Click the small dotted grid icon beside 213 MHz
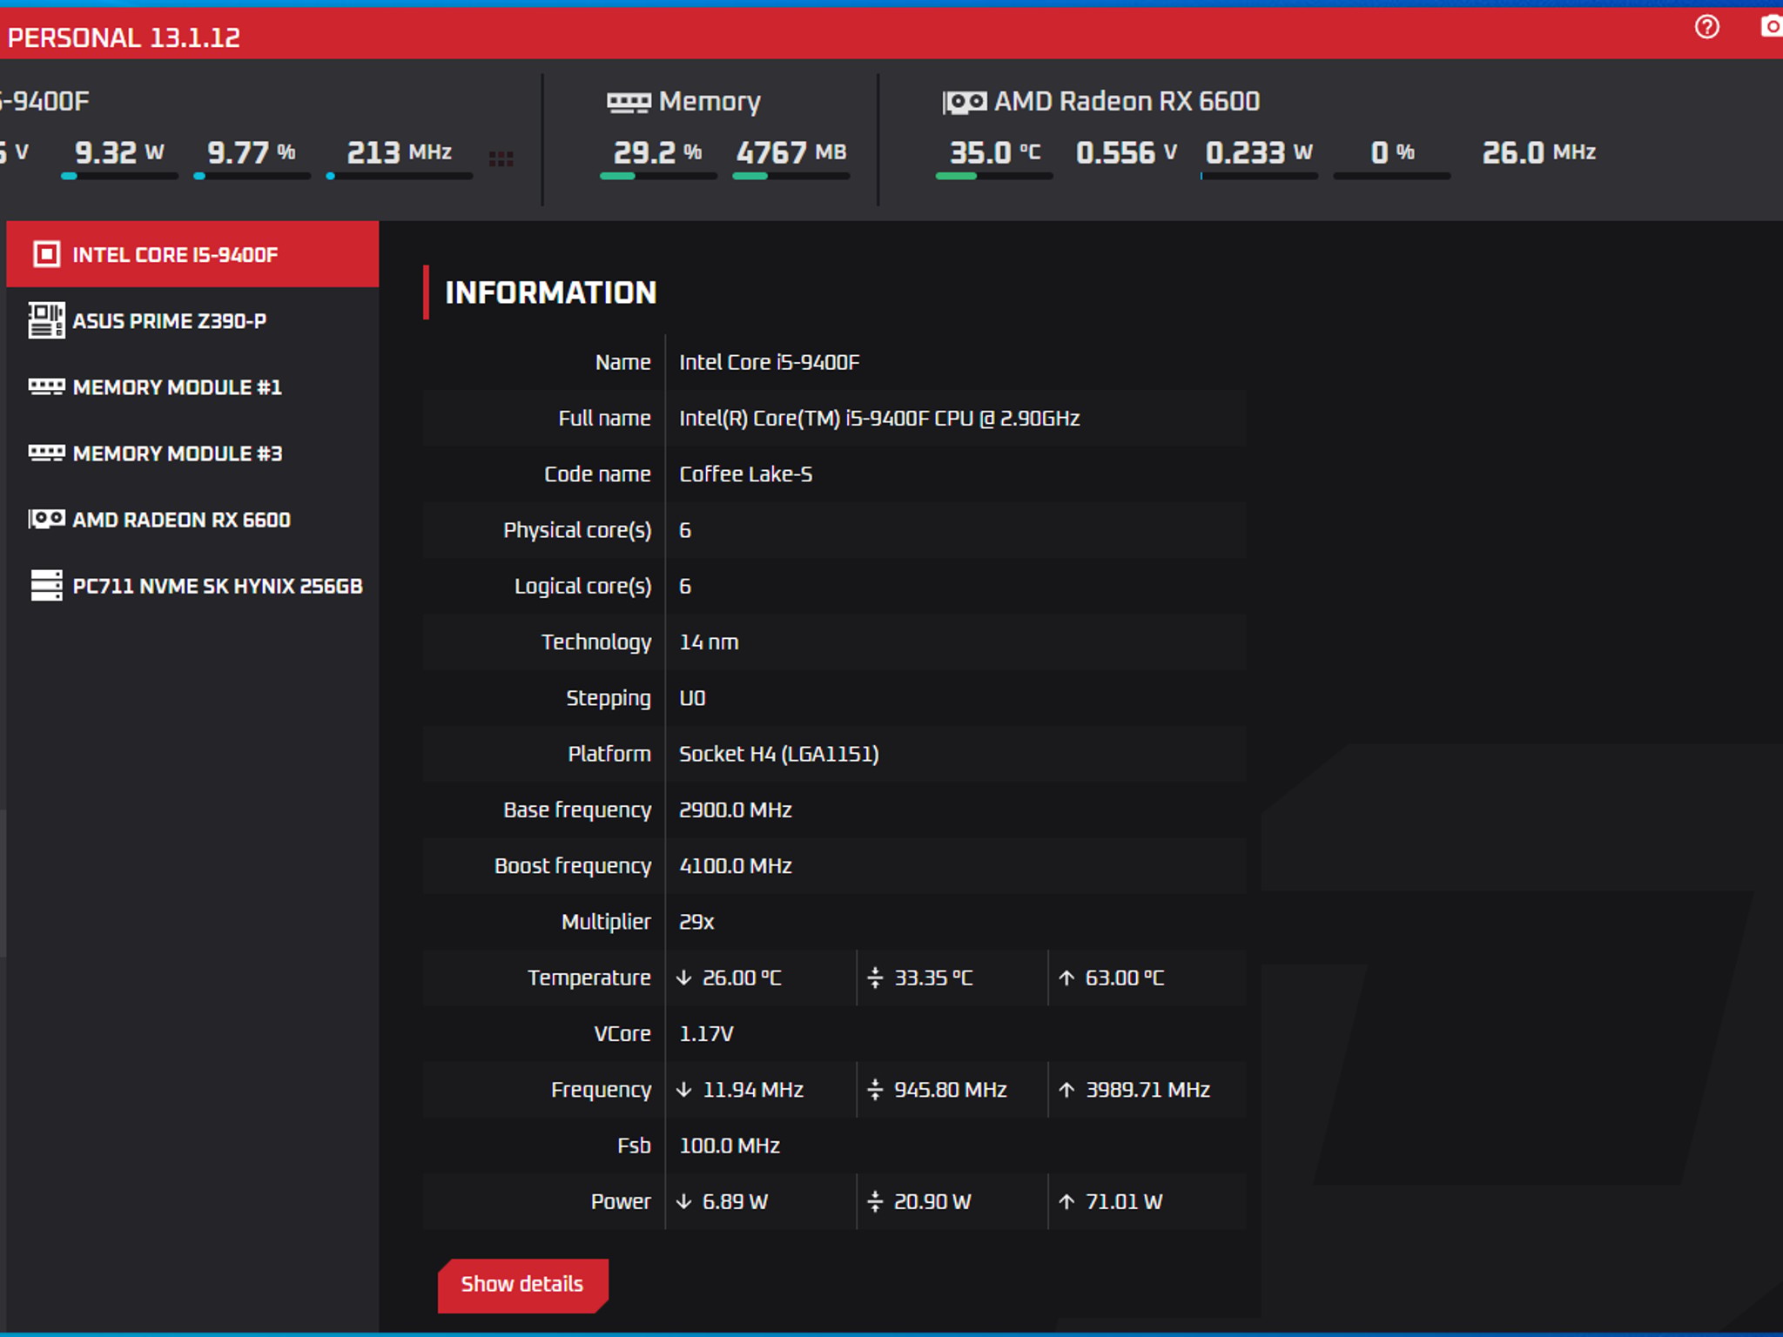This screenshot has height=1337, width=1783. [x=501, y=158]
